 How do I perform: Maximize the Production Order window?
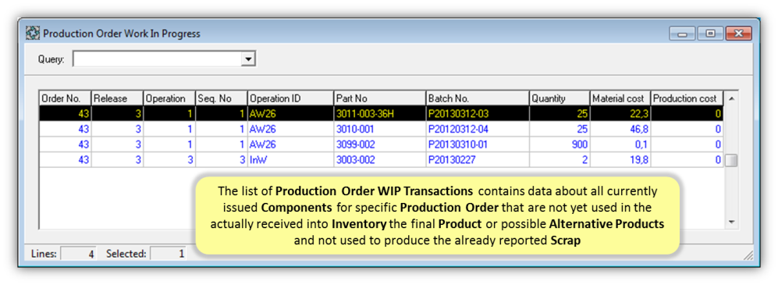(711, 34)
